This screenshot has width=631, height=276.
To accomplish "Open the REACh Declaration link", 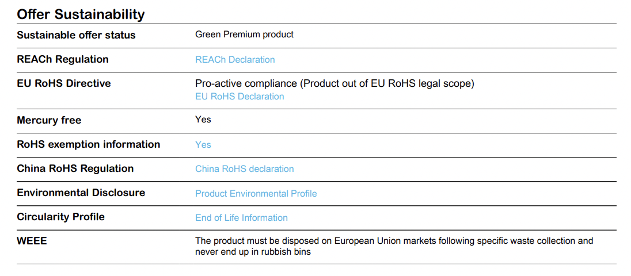I will 235,60.
